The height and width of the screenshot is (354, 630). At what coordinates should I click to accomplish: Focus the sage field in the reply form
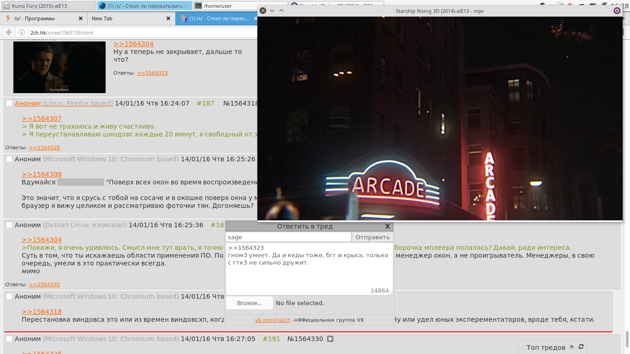point(288,237)
